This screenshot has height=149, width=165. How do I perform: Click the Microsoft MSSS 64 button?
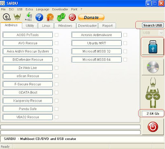97,60
